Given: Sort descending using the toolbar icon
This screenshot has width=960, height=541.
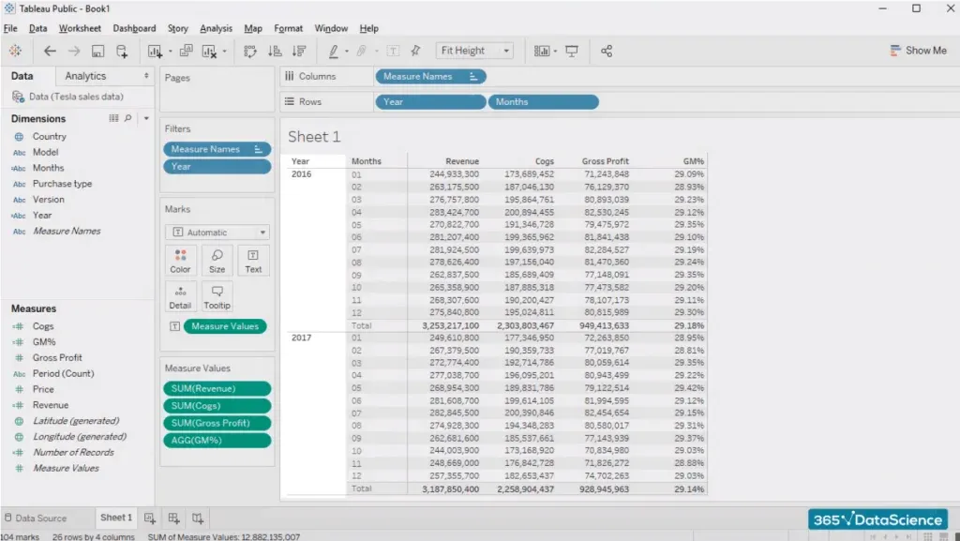Looking at the screenshot, I should point(299,51).
